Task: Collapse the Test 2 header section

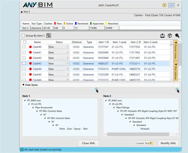Action: (22, 12)
